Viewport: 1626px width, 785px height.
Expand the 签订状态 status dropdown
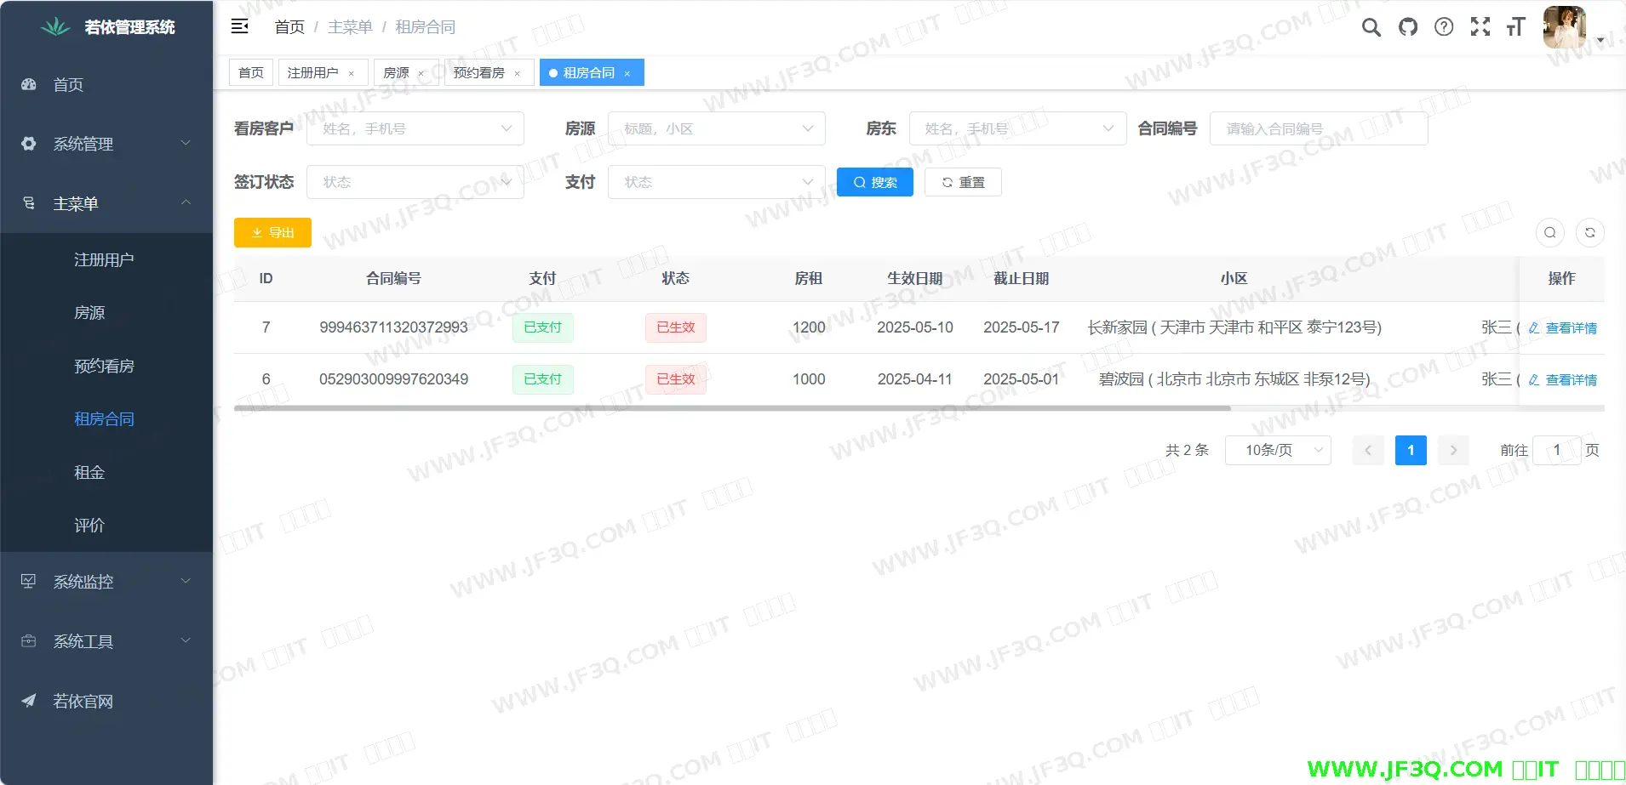click(x=415, y=182)
